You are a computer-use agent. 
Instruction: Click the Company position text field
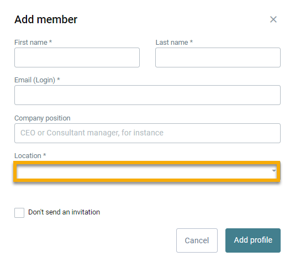pyautogui.click(x=147, y=133)
